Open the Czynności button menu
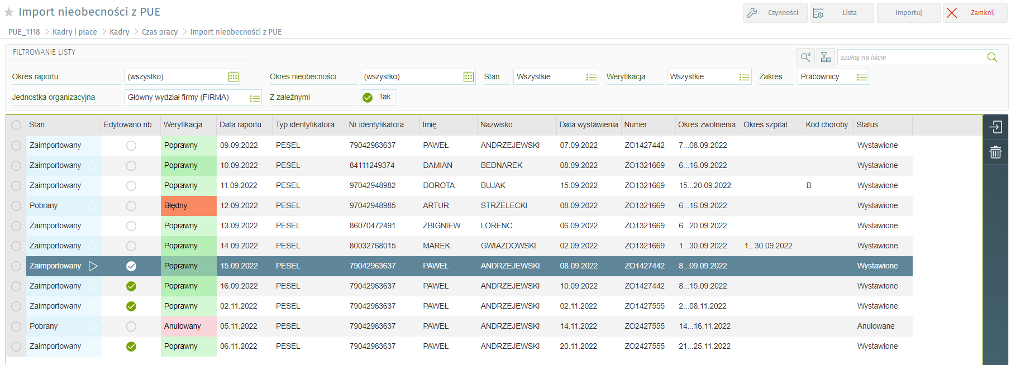 [x=775, y=13]
